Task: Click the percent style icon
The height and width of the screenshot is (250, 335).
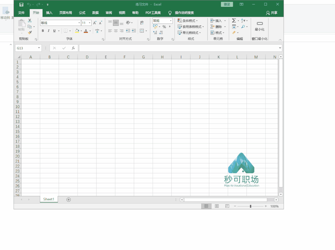Action: [164, 27]
